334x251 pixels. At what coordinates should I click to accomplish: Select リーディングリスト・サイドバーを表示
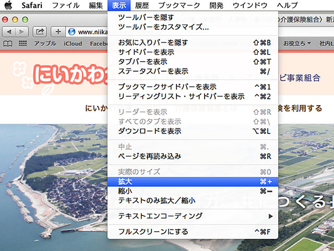[193, 96]
